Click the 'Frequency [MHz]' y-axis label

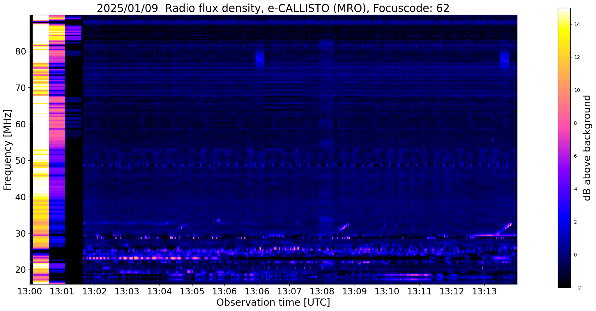click(x=8, y=150)
